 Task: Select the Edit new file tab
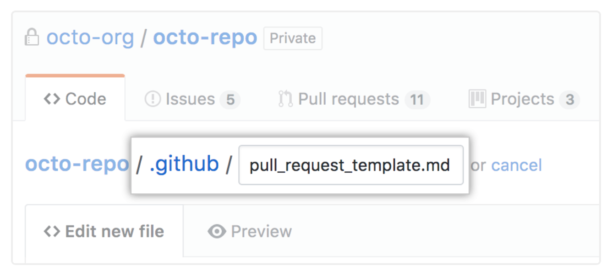(104, 231)
